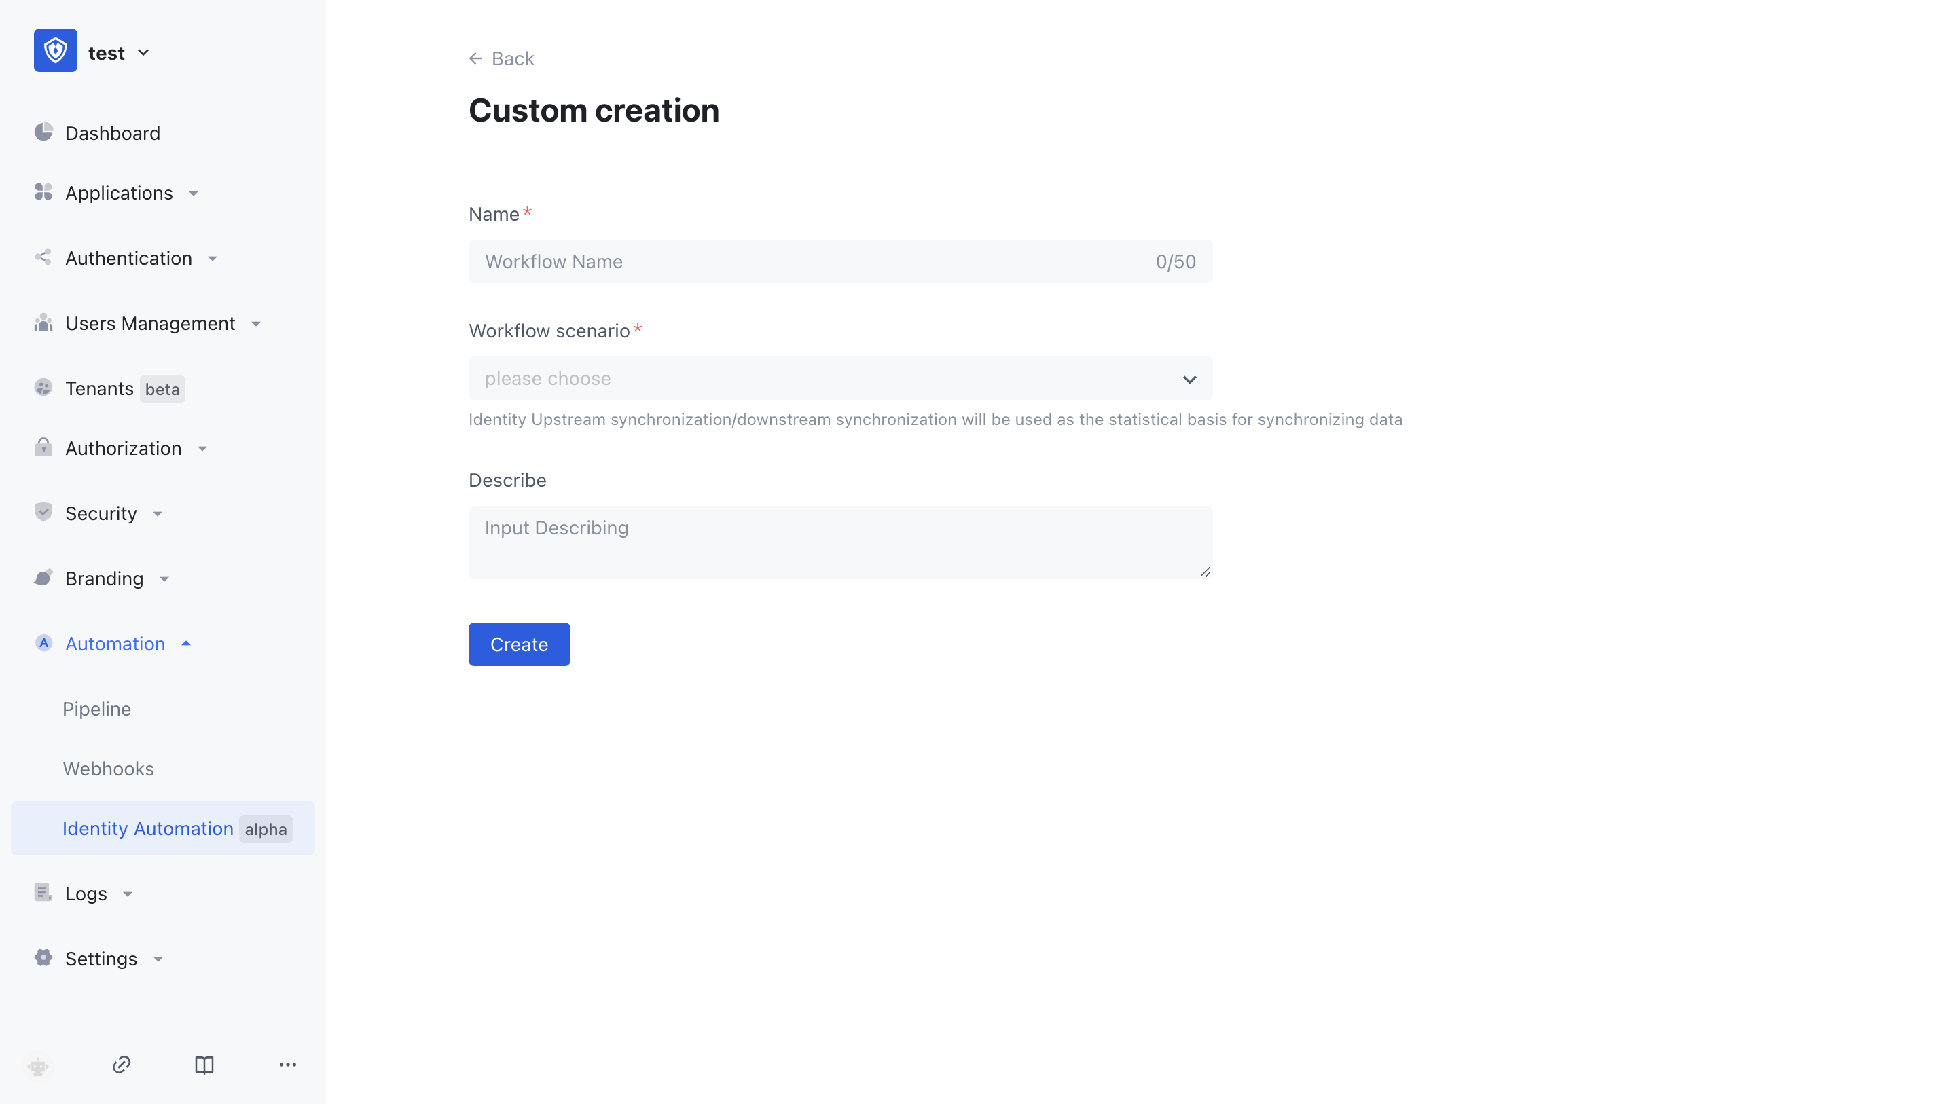This screenshot has height=1104, width=1956.
Task: Open the documentation book icon at bottom
Action: click(204, 1065)
